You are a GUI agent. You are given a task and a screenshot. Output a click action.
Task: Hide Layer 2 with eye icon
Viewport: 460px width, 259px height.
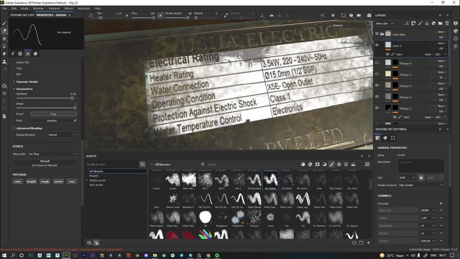coord(377,45)
